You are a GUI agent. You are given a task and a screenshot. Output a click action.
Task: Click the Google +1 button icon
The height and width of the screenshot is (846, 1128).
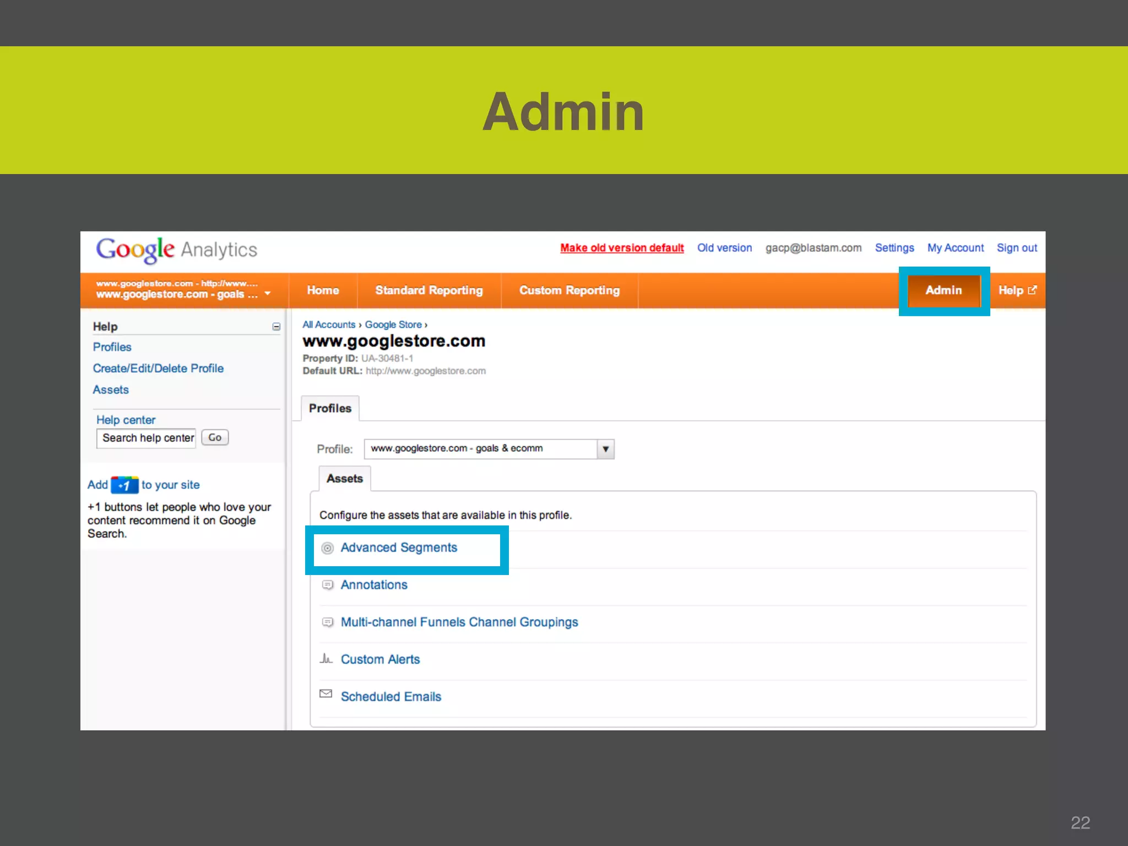[124, 485]
